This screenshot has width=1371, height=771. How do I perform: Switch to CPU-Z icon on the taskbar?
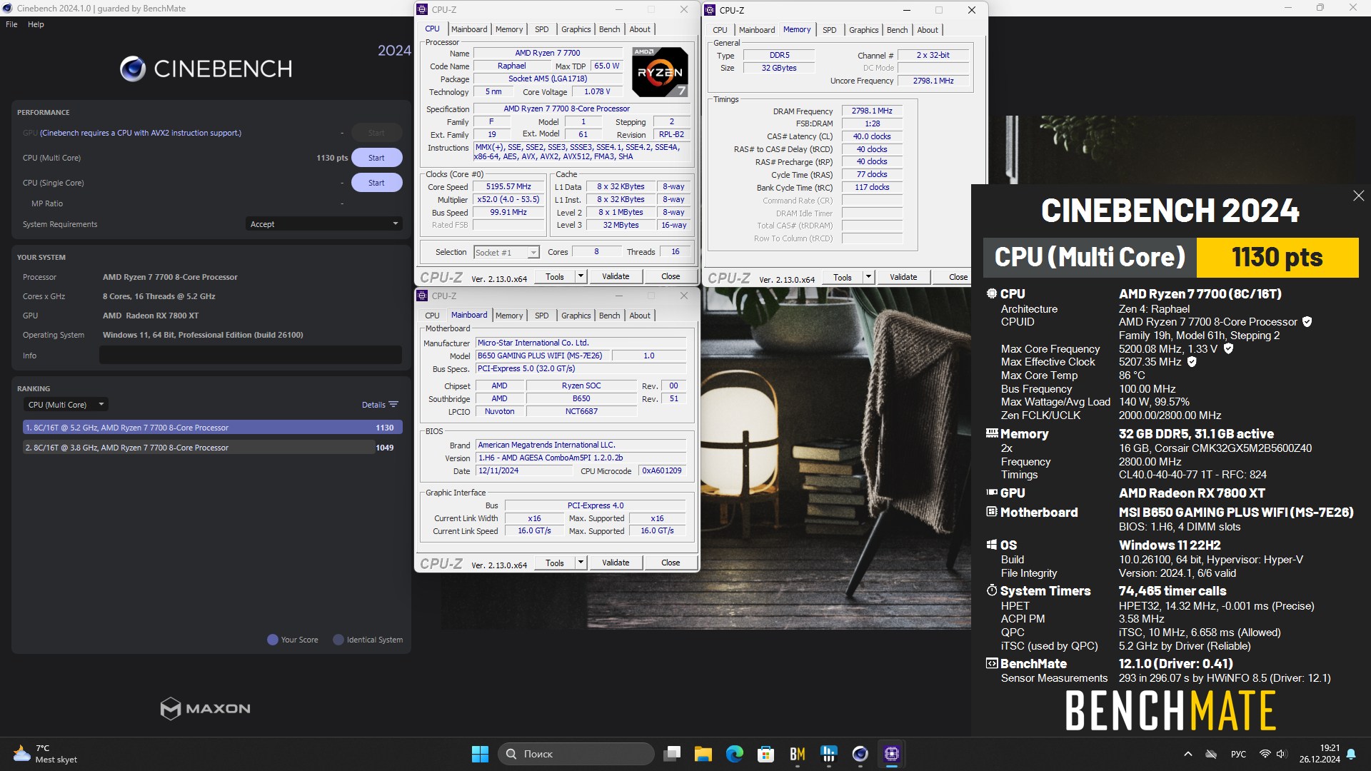892,754
